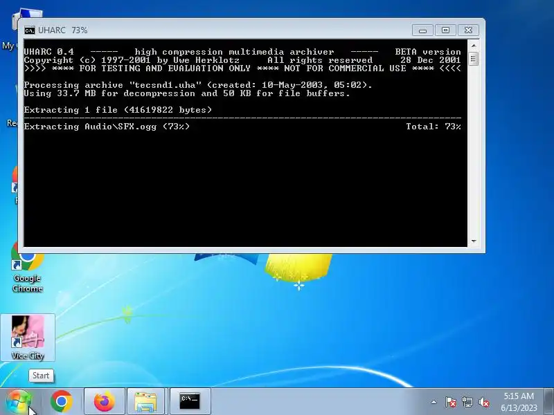554x415 pixels.
Task: Click the 'Using 33.7 MB for decompression' line
Action: coord(187,93)
